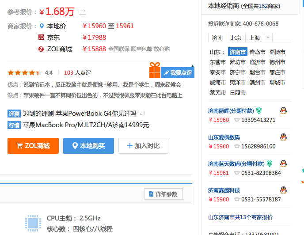Select 东营市 in the city list
304x235 pixels.
pyautogui.click(x=218, y=62)
